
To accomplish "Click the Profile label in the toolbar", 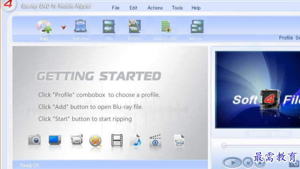I will [x=286, y=38].
